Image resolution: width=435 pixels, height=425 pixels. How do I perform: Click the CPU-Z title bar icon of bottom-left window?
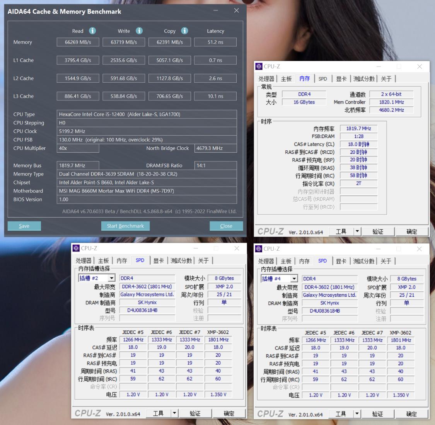tap(76, 249)
